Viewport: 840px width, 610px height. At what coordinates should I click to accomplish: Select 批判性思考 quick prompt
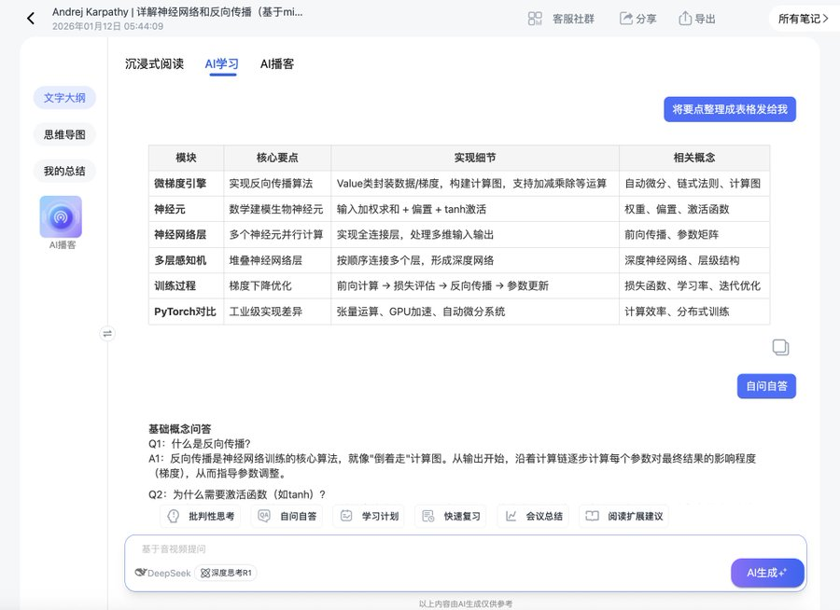click(x=198, y=516)
